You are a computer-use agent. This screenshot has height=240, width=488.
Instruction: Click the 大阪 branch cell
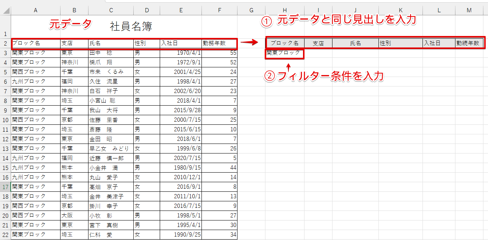point(74,216)
